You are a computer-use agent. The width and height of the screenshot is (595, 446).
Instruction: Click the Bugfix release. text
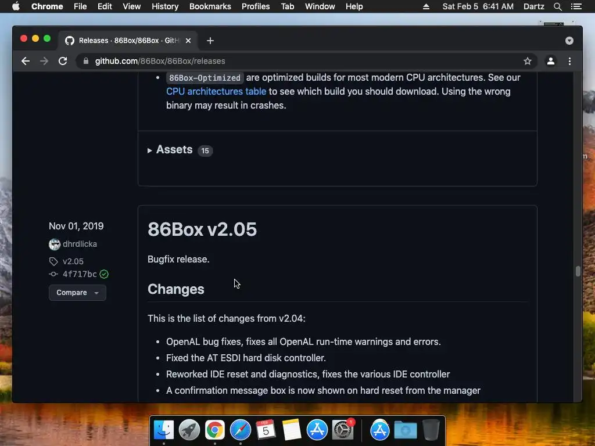click(178, 259)
